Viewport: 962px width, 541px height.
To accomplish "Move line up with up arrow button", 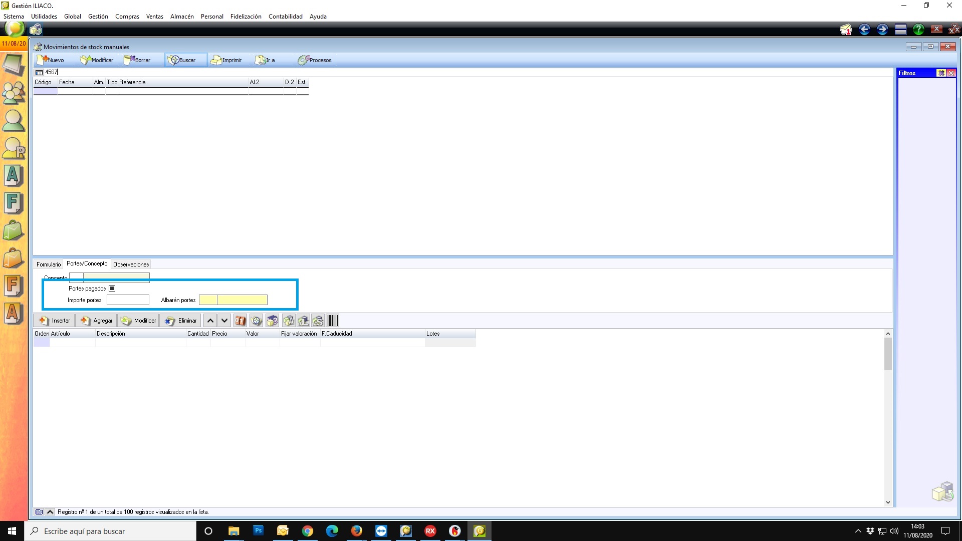I will [x=210, y=321].
